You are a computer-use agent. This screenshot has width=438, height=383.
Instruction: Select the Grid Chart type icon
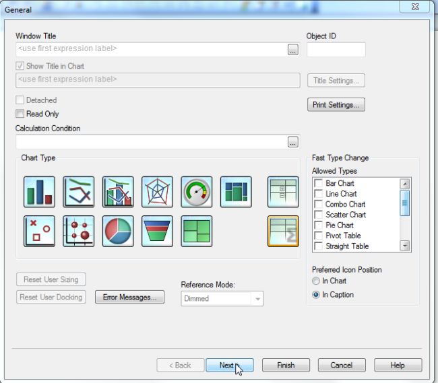pyautogui.click(x=78, y=232)
